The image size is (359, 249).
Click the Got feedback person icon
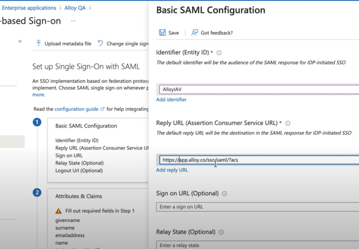[x=194, y=33]
